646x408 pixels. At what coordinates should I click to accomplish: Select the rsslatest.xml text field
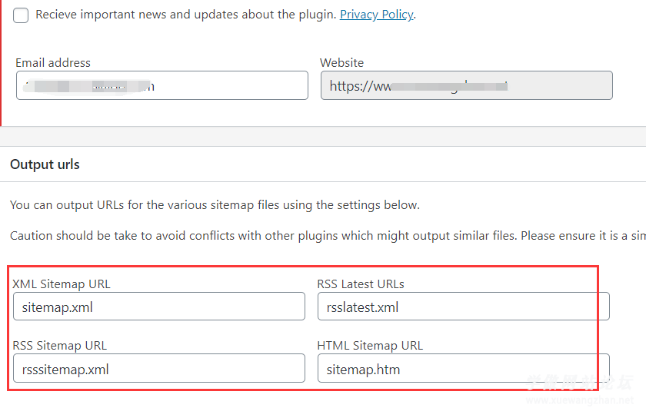463,307
